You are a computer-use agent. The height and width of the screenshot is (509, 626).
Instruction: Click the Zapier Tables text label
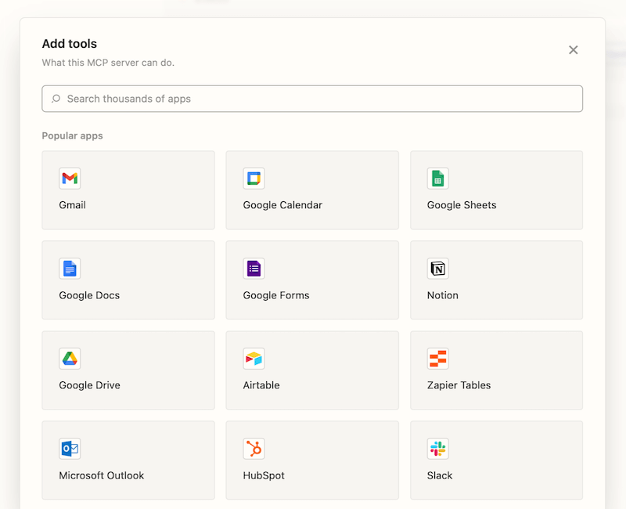459,385
